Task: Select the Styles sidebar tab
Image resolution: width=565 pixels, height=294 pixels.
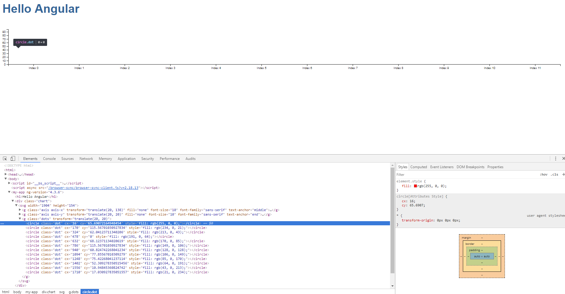Action: [x=403, y=167]
